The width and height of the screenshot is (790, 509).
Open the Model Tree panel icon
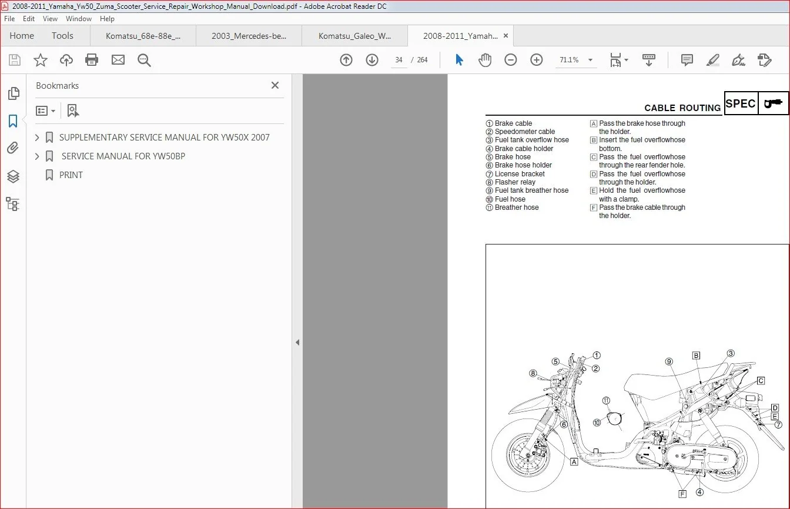13,204
